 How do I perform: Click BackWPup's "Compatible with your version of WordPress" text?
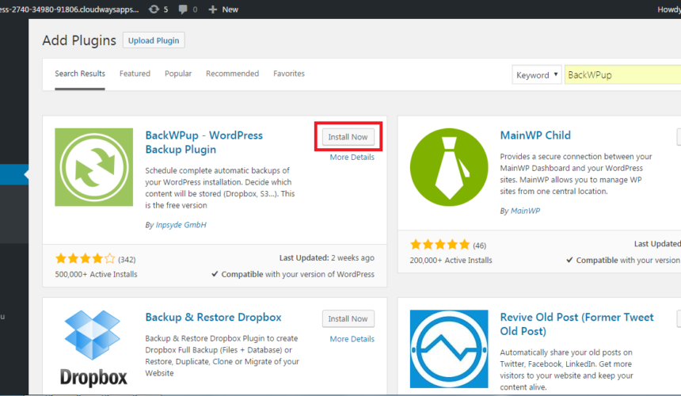(x=298, y=274)
